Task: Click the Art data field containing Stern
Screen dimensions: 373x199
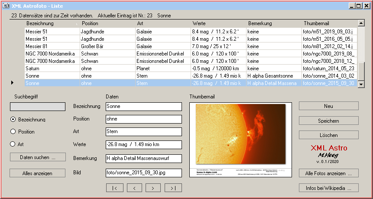Action: pos(144,132)
